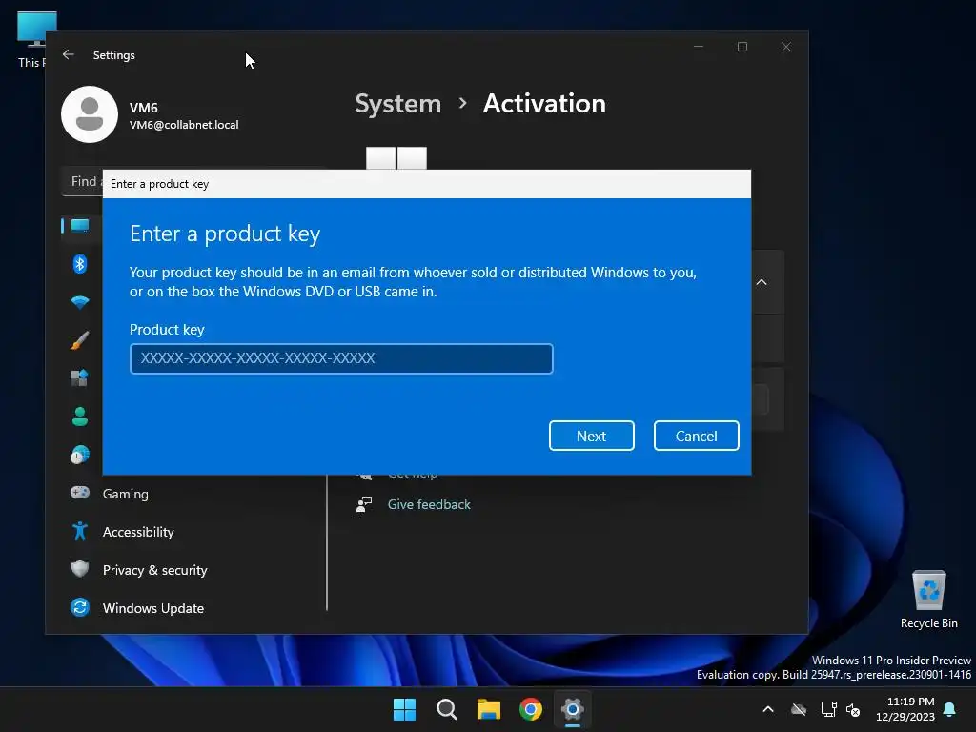976x732 pixels.
Task: Open Accounts person icon in sidebar
Action: [x=80, y=416]
